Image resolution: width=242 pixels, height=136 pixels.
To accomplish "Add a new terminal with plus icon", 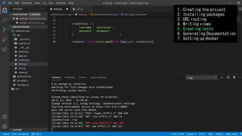I will [222, 77].
